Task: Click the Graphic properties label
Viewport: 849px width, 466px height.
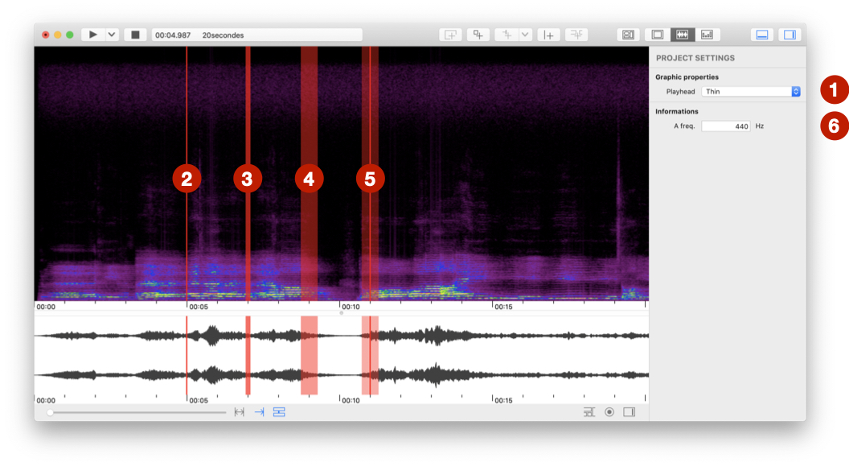Action: pos(687,77)
